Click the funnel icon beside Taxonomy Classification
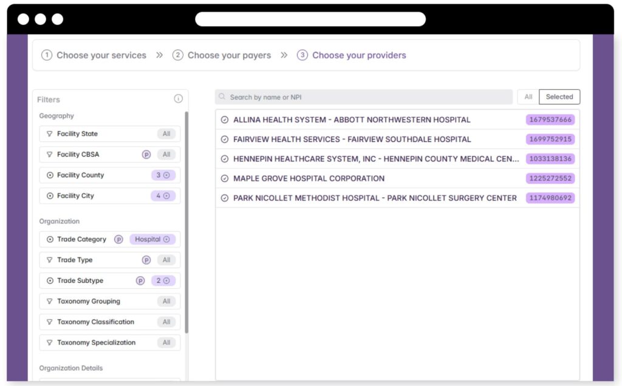622x386 pixels. tap(50, 322)
